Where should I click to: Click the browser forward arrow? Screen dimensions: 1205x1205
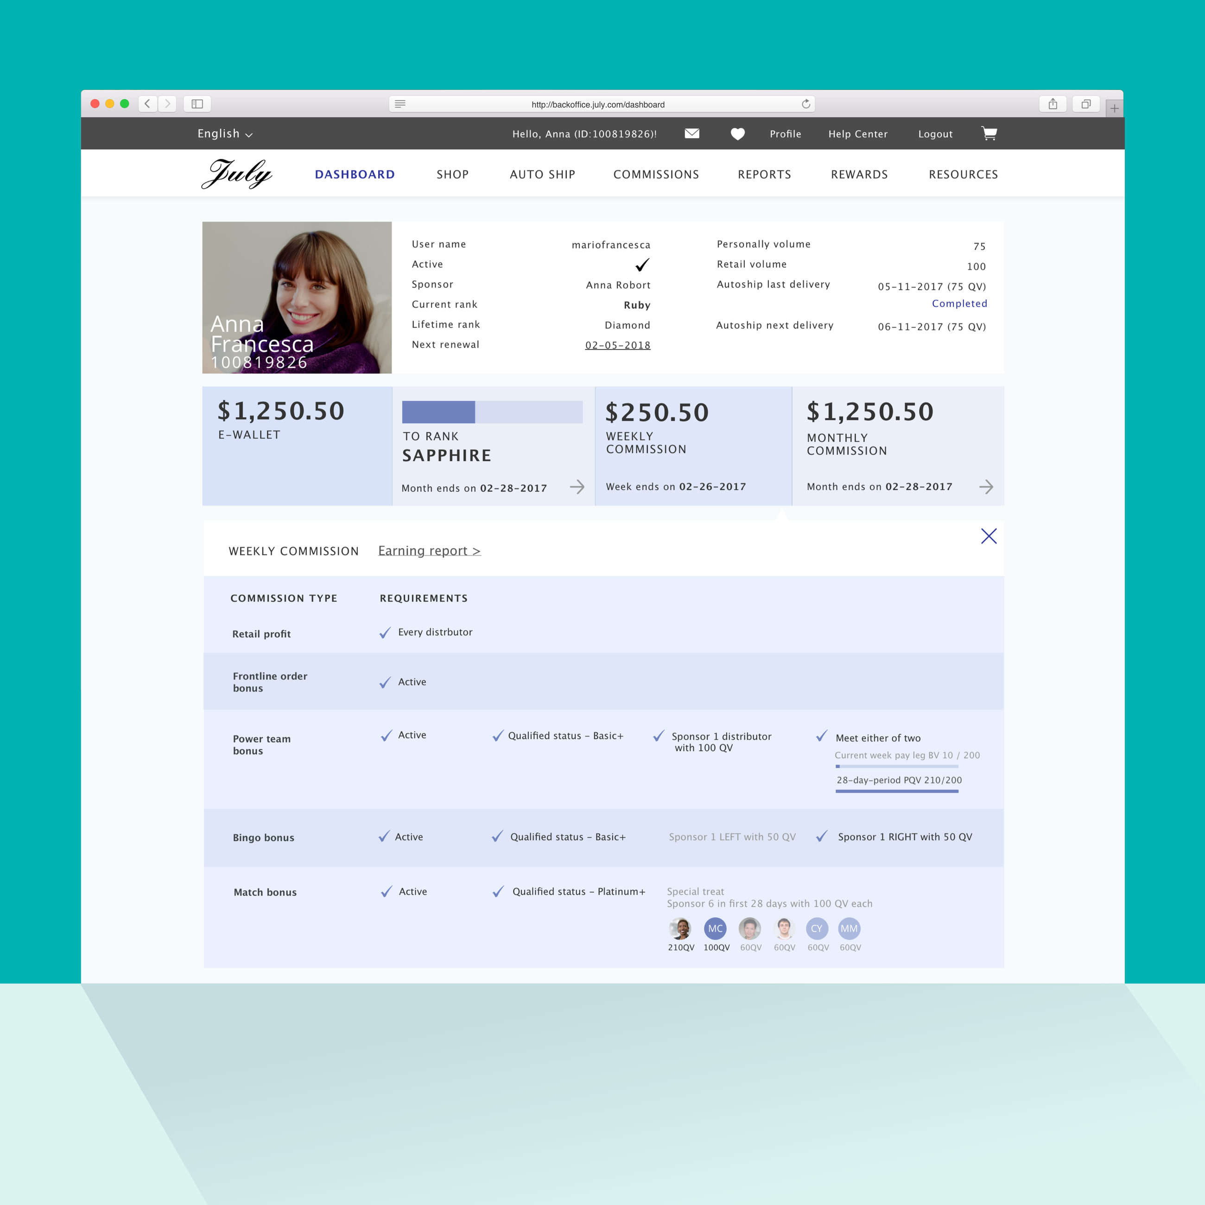click(167, 103)
